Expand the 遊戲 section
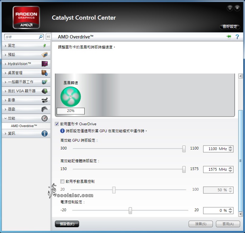This screenshot has width=245, height=233. (26, 109)
